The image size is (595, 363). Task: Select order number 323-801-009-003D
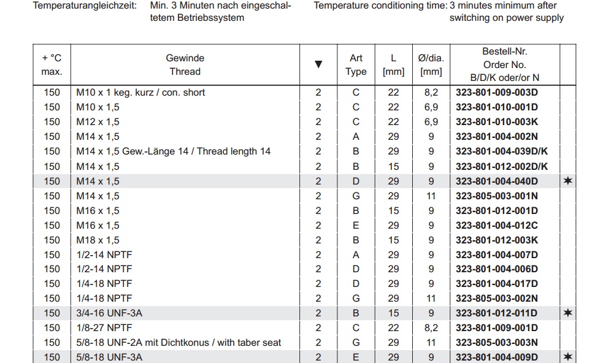pyautogui.click(x=497, y=93)
